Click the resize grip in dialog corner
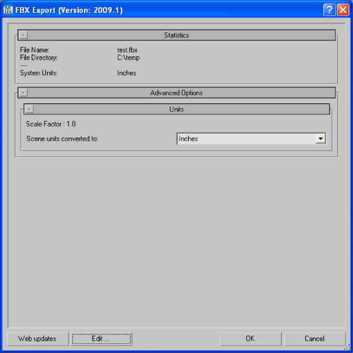This screenshot has width=353, height=353. point(348,348)
